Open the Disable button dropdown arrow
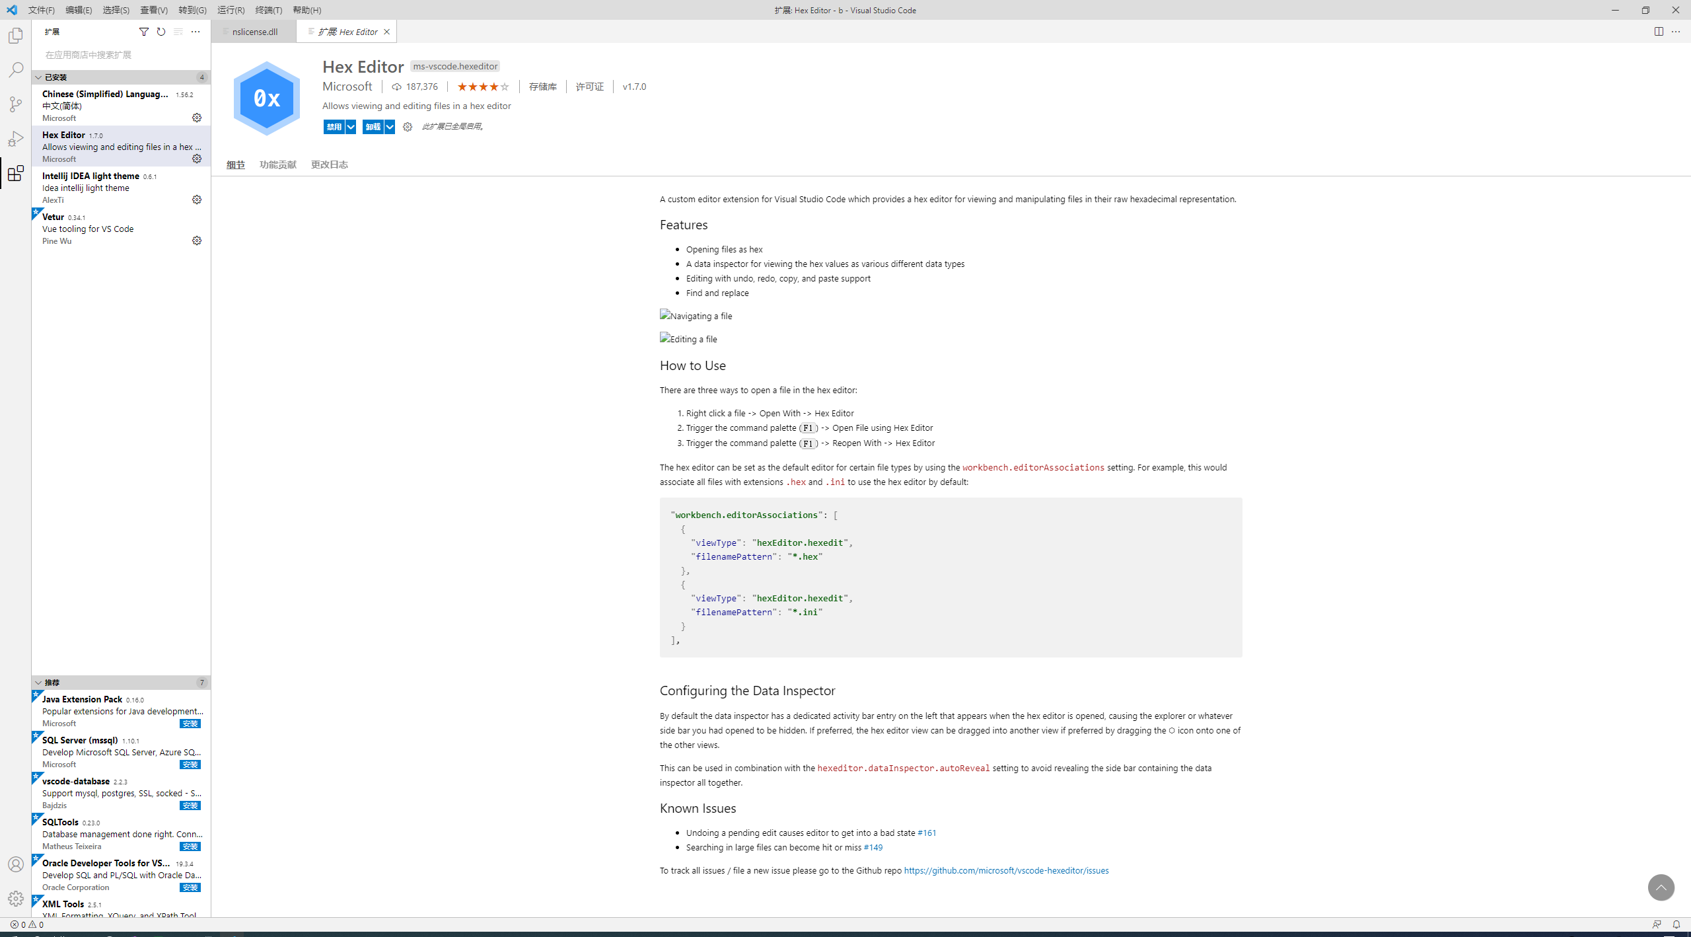1691x937 pixels. point(351,127)
